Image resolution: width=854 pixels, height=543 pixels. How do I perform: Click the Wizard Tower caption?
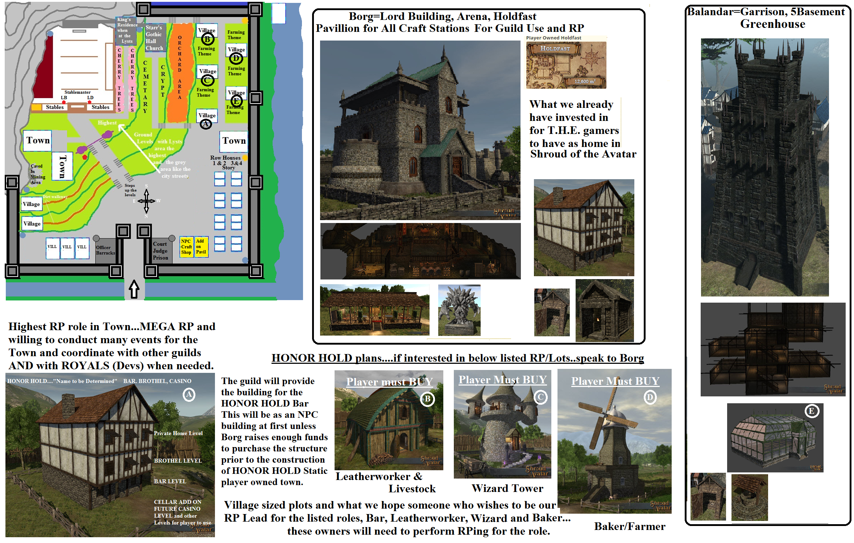(x=507, y=488)
